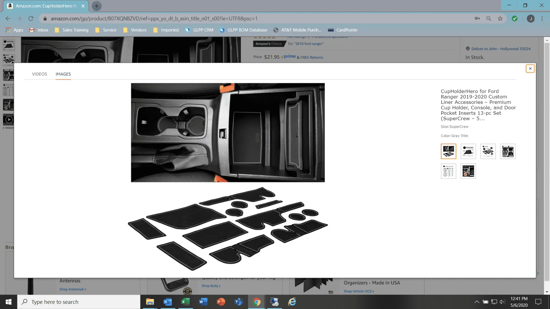Select second product thumbnail in gallery
The width and height of the screenshot is (550, 309).
click(x=468, y=151)
